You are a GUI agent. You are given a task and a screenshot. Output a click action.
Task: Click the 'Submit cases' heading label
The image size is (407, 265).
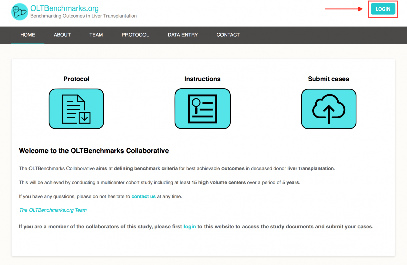pos(328,79)
